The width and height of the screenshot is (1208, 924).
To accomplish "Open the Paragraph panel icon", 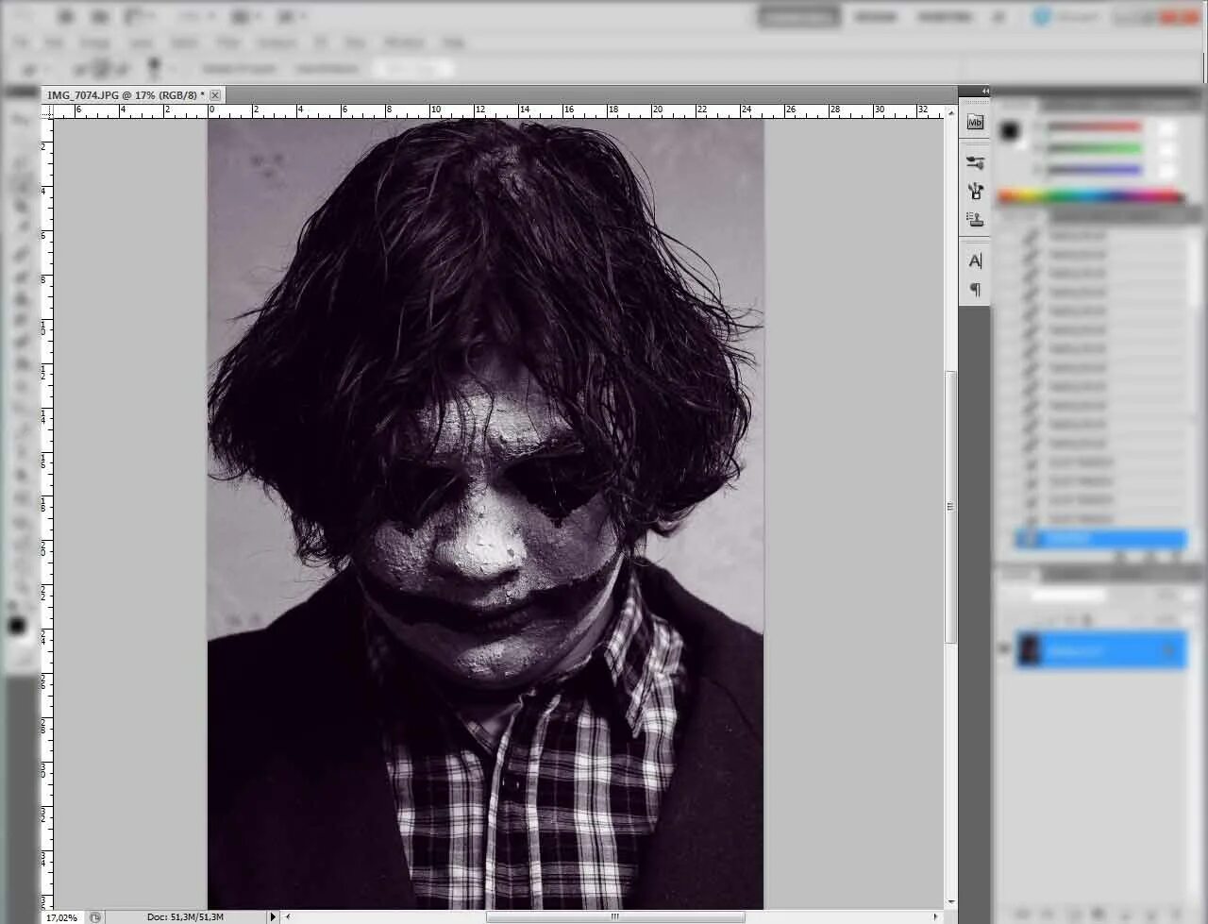I will pyautogui.click(x=975, y=289).
